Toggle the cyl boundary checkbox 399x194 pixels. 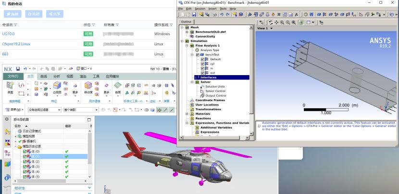click(x=202, y=64)
